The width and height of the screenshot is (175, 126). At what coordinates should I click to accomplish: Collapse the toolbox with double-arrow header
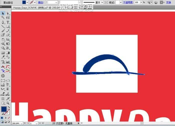[x=1, y=7]
